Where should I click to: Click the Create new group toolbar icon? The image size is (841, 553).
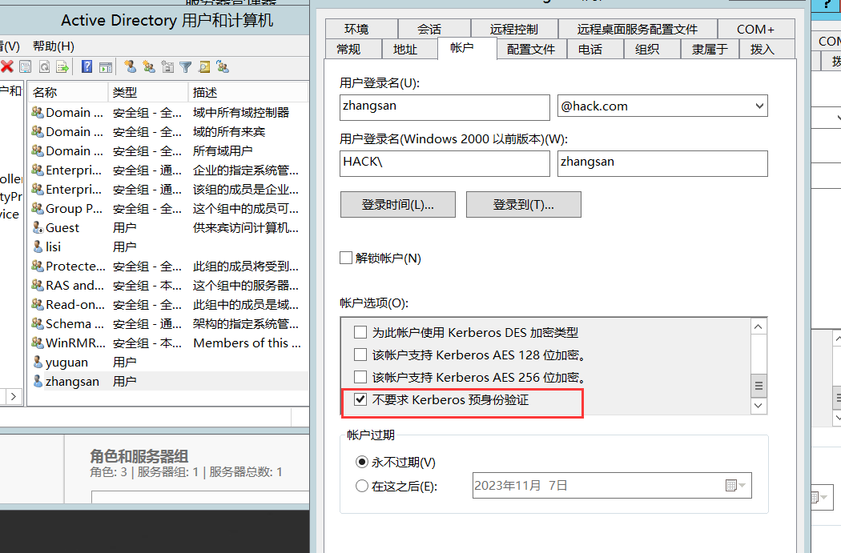point(149,67)
